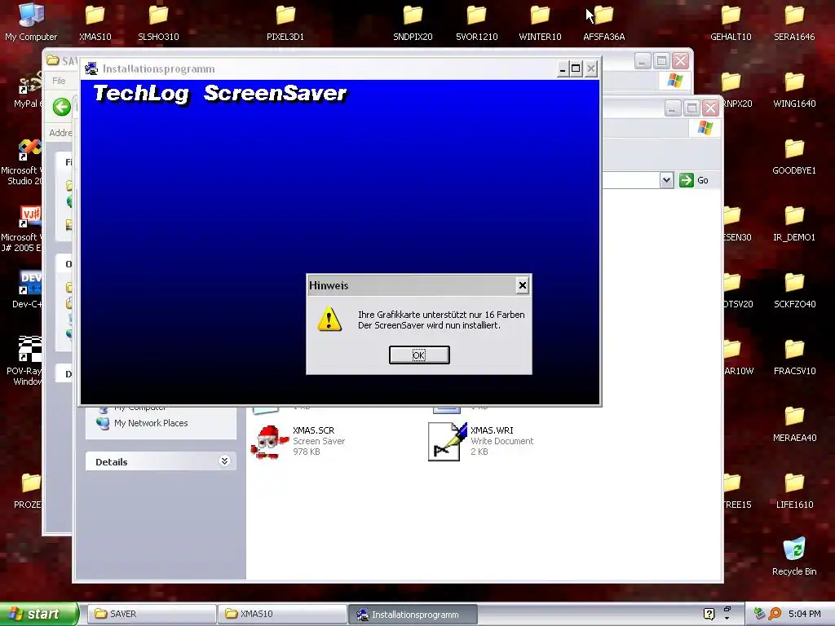Click the green Back arrow in SAVER window
Screen dimensions: 835x626
pyautogui.click(x=62, y=107)
